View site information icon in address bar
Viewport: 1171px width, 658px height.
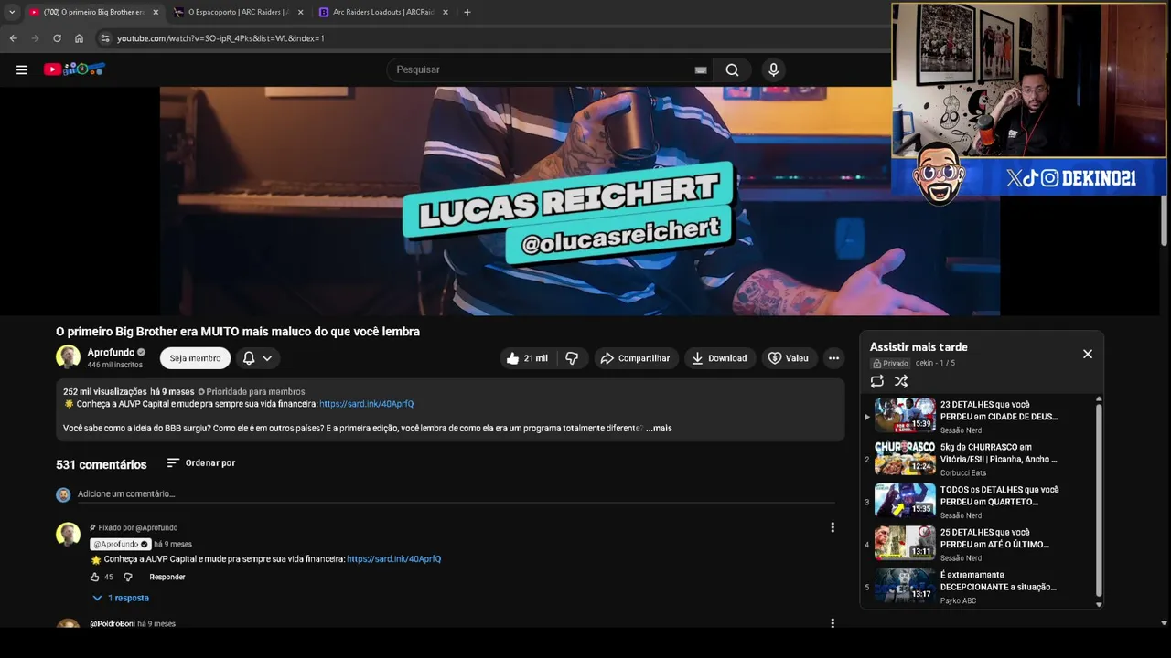[x=105, y=38]
